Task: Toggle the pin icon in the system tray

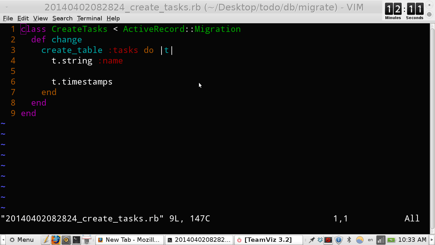Action: click(312, 240)
